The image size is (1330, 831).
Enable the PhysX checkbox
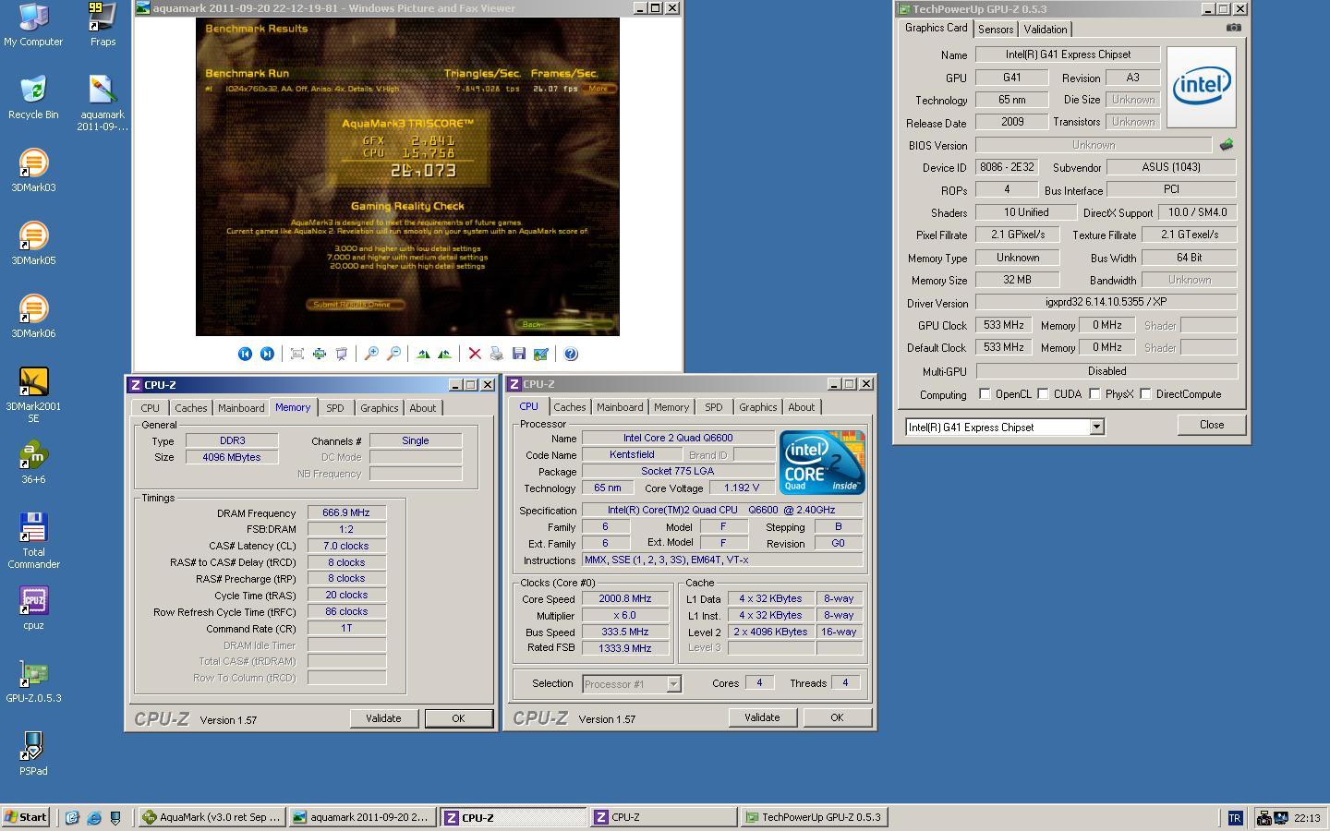point(1094,394)
